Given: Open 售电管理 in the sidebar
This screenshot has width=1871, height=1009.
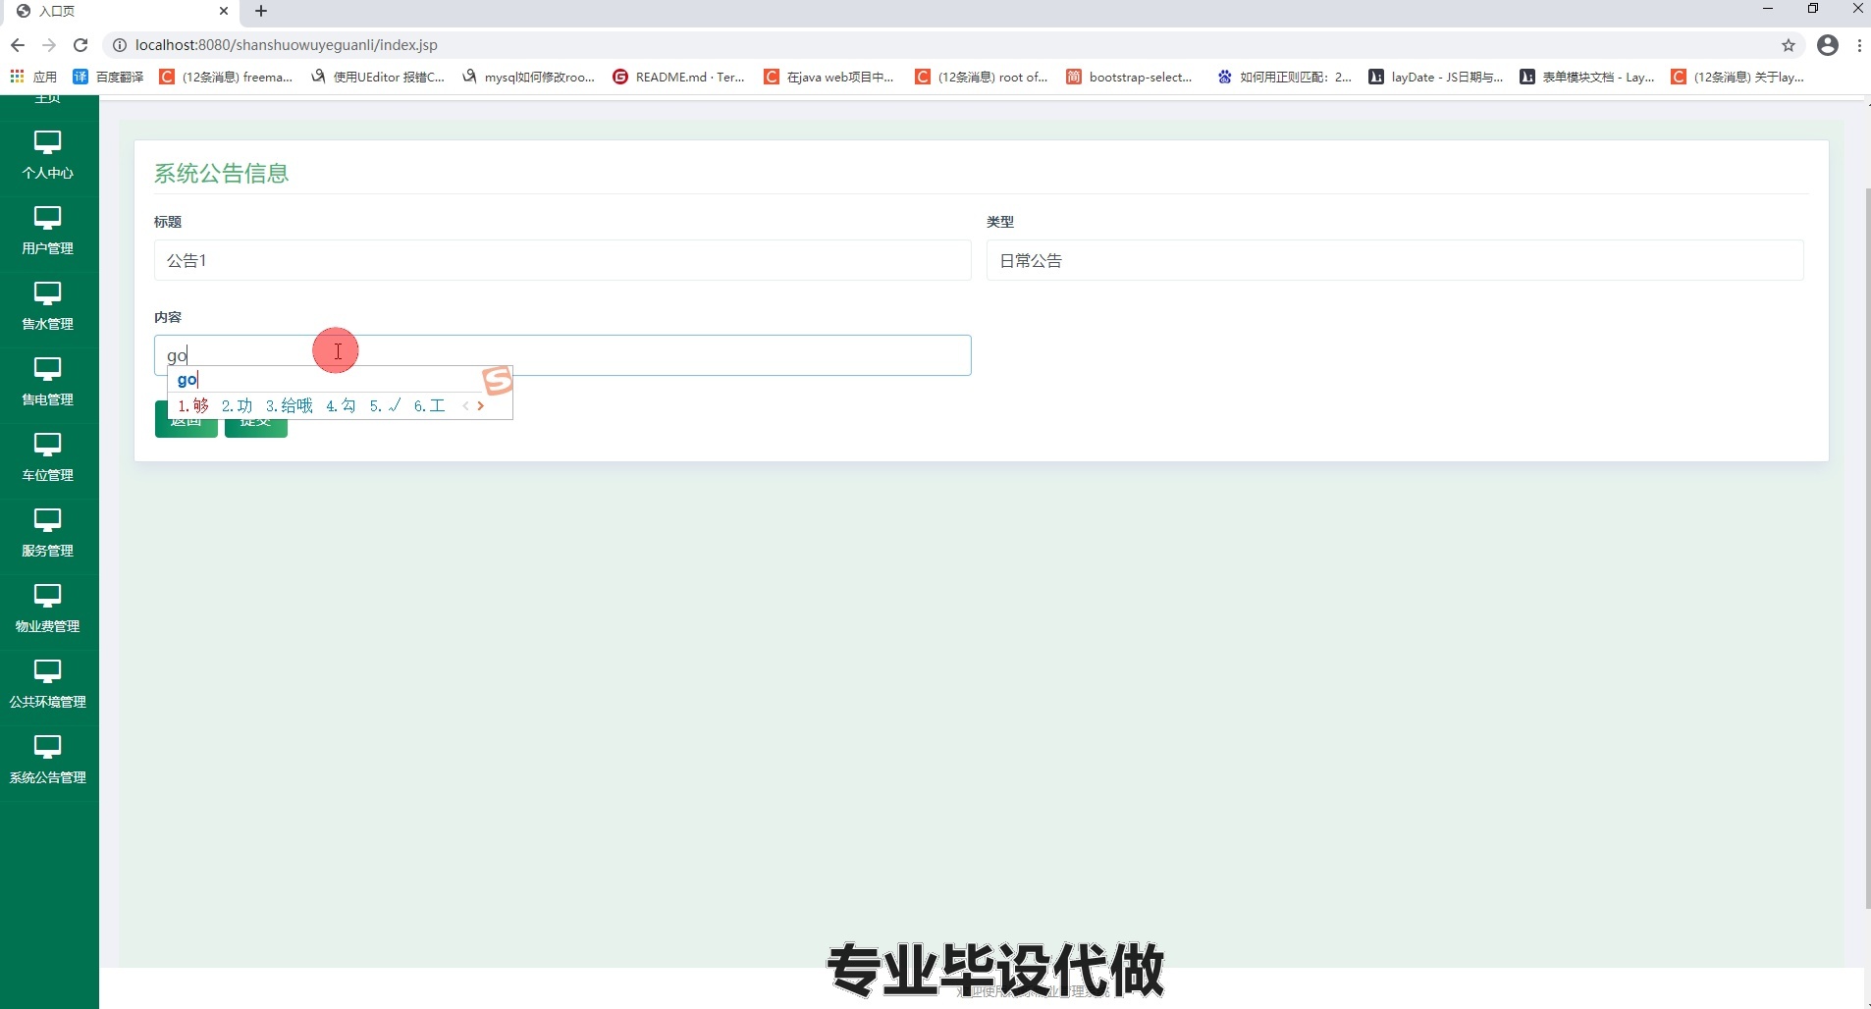Looking at the screenshot, I should pyautogui.click(x=48, y=382).
